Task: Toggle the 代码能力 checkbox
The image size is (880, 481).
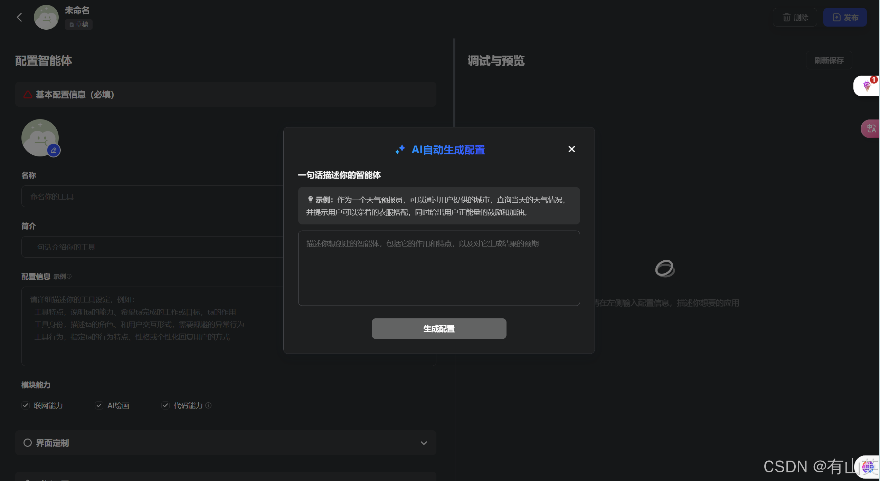Action: (x=165, y=405)
